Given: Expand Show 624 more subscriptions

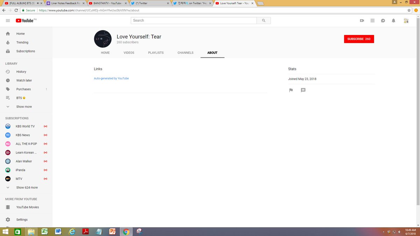Looking at the screenshot, I should click(26, 187).
